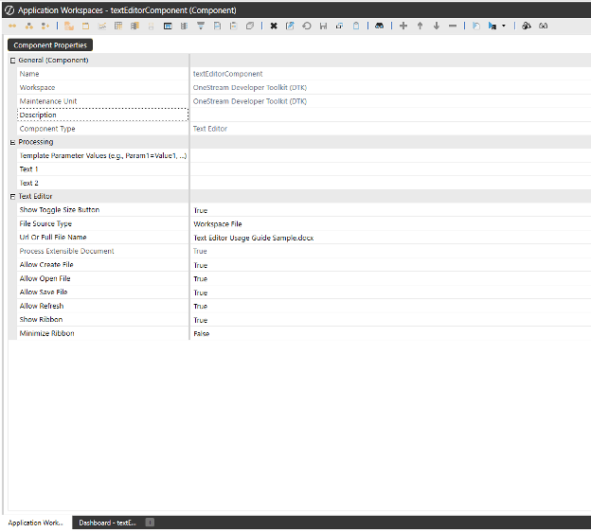Click the Description value field

[390, 115]
